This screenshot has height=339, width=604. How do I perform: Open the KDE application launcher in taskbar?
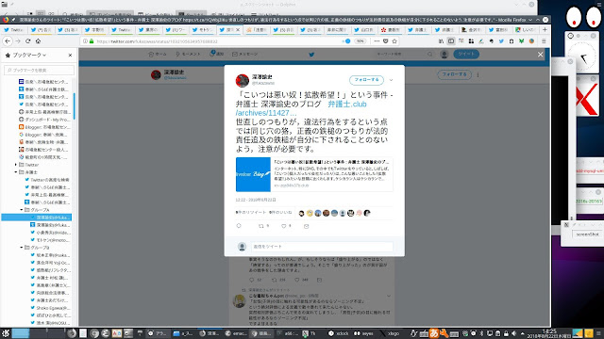5,333
